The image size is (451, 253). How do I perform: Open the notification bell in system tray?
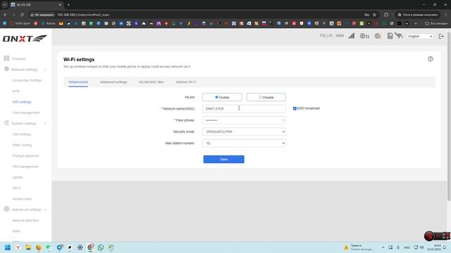pyautogui.click(x=445, y=247)
